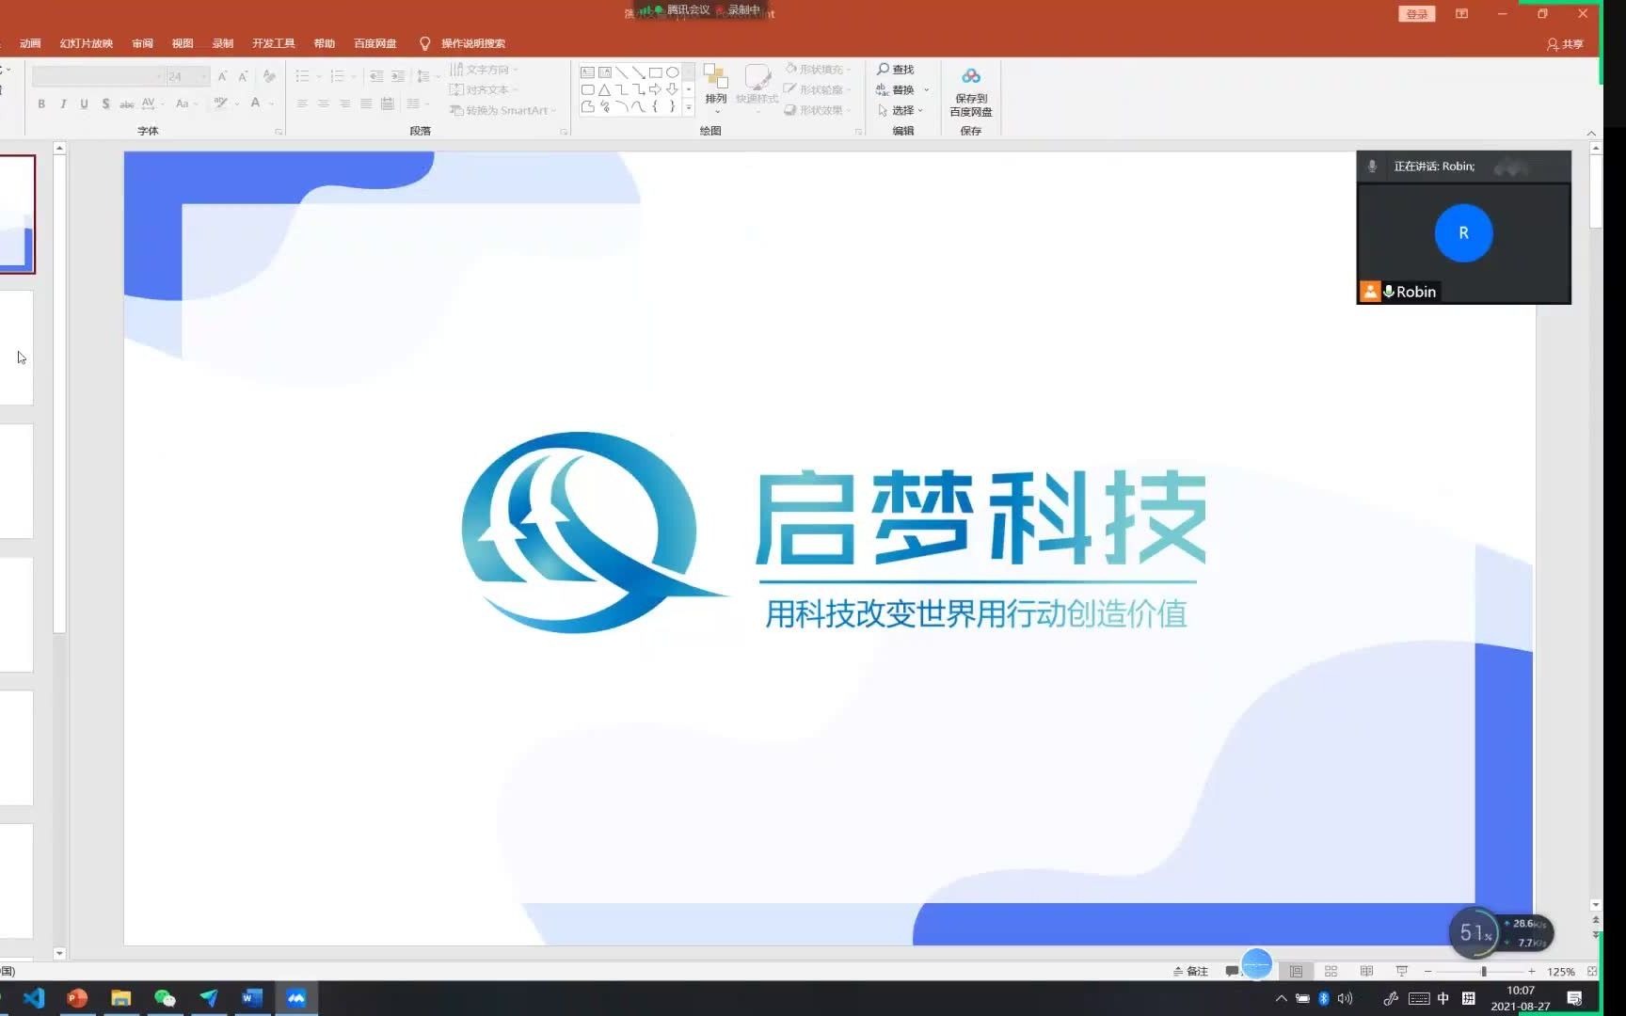The image size is (1626, 1016).
Task: Open Shape Fill (形状填充) options
Action: click(818, 70)
